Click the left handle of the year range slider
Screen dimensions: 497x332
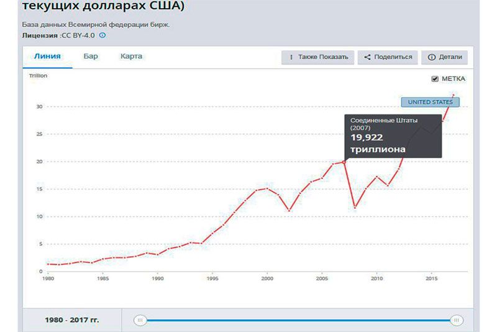pyautogui.click(x=140, y=320)
